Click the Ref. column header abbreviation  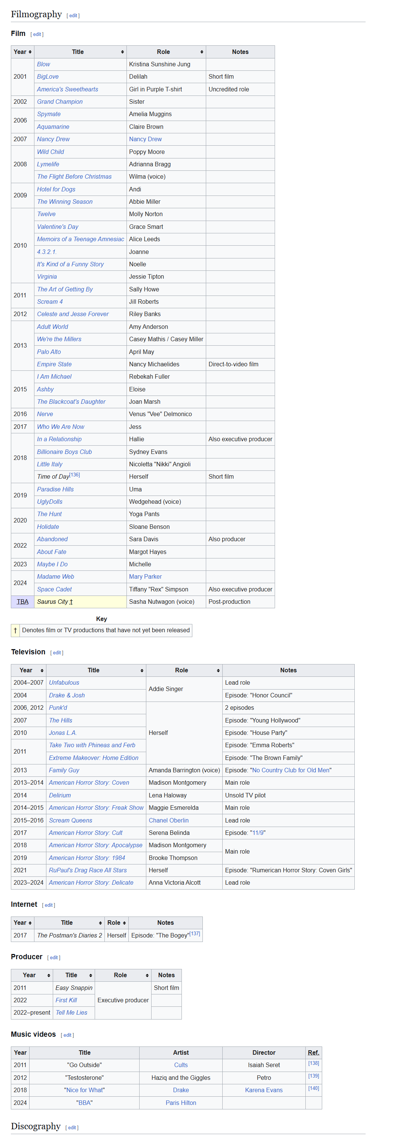[314, 1053]
